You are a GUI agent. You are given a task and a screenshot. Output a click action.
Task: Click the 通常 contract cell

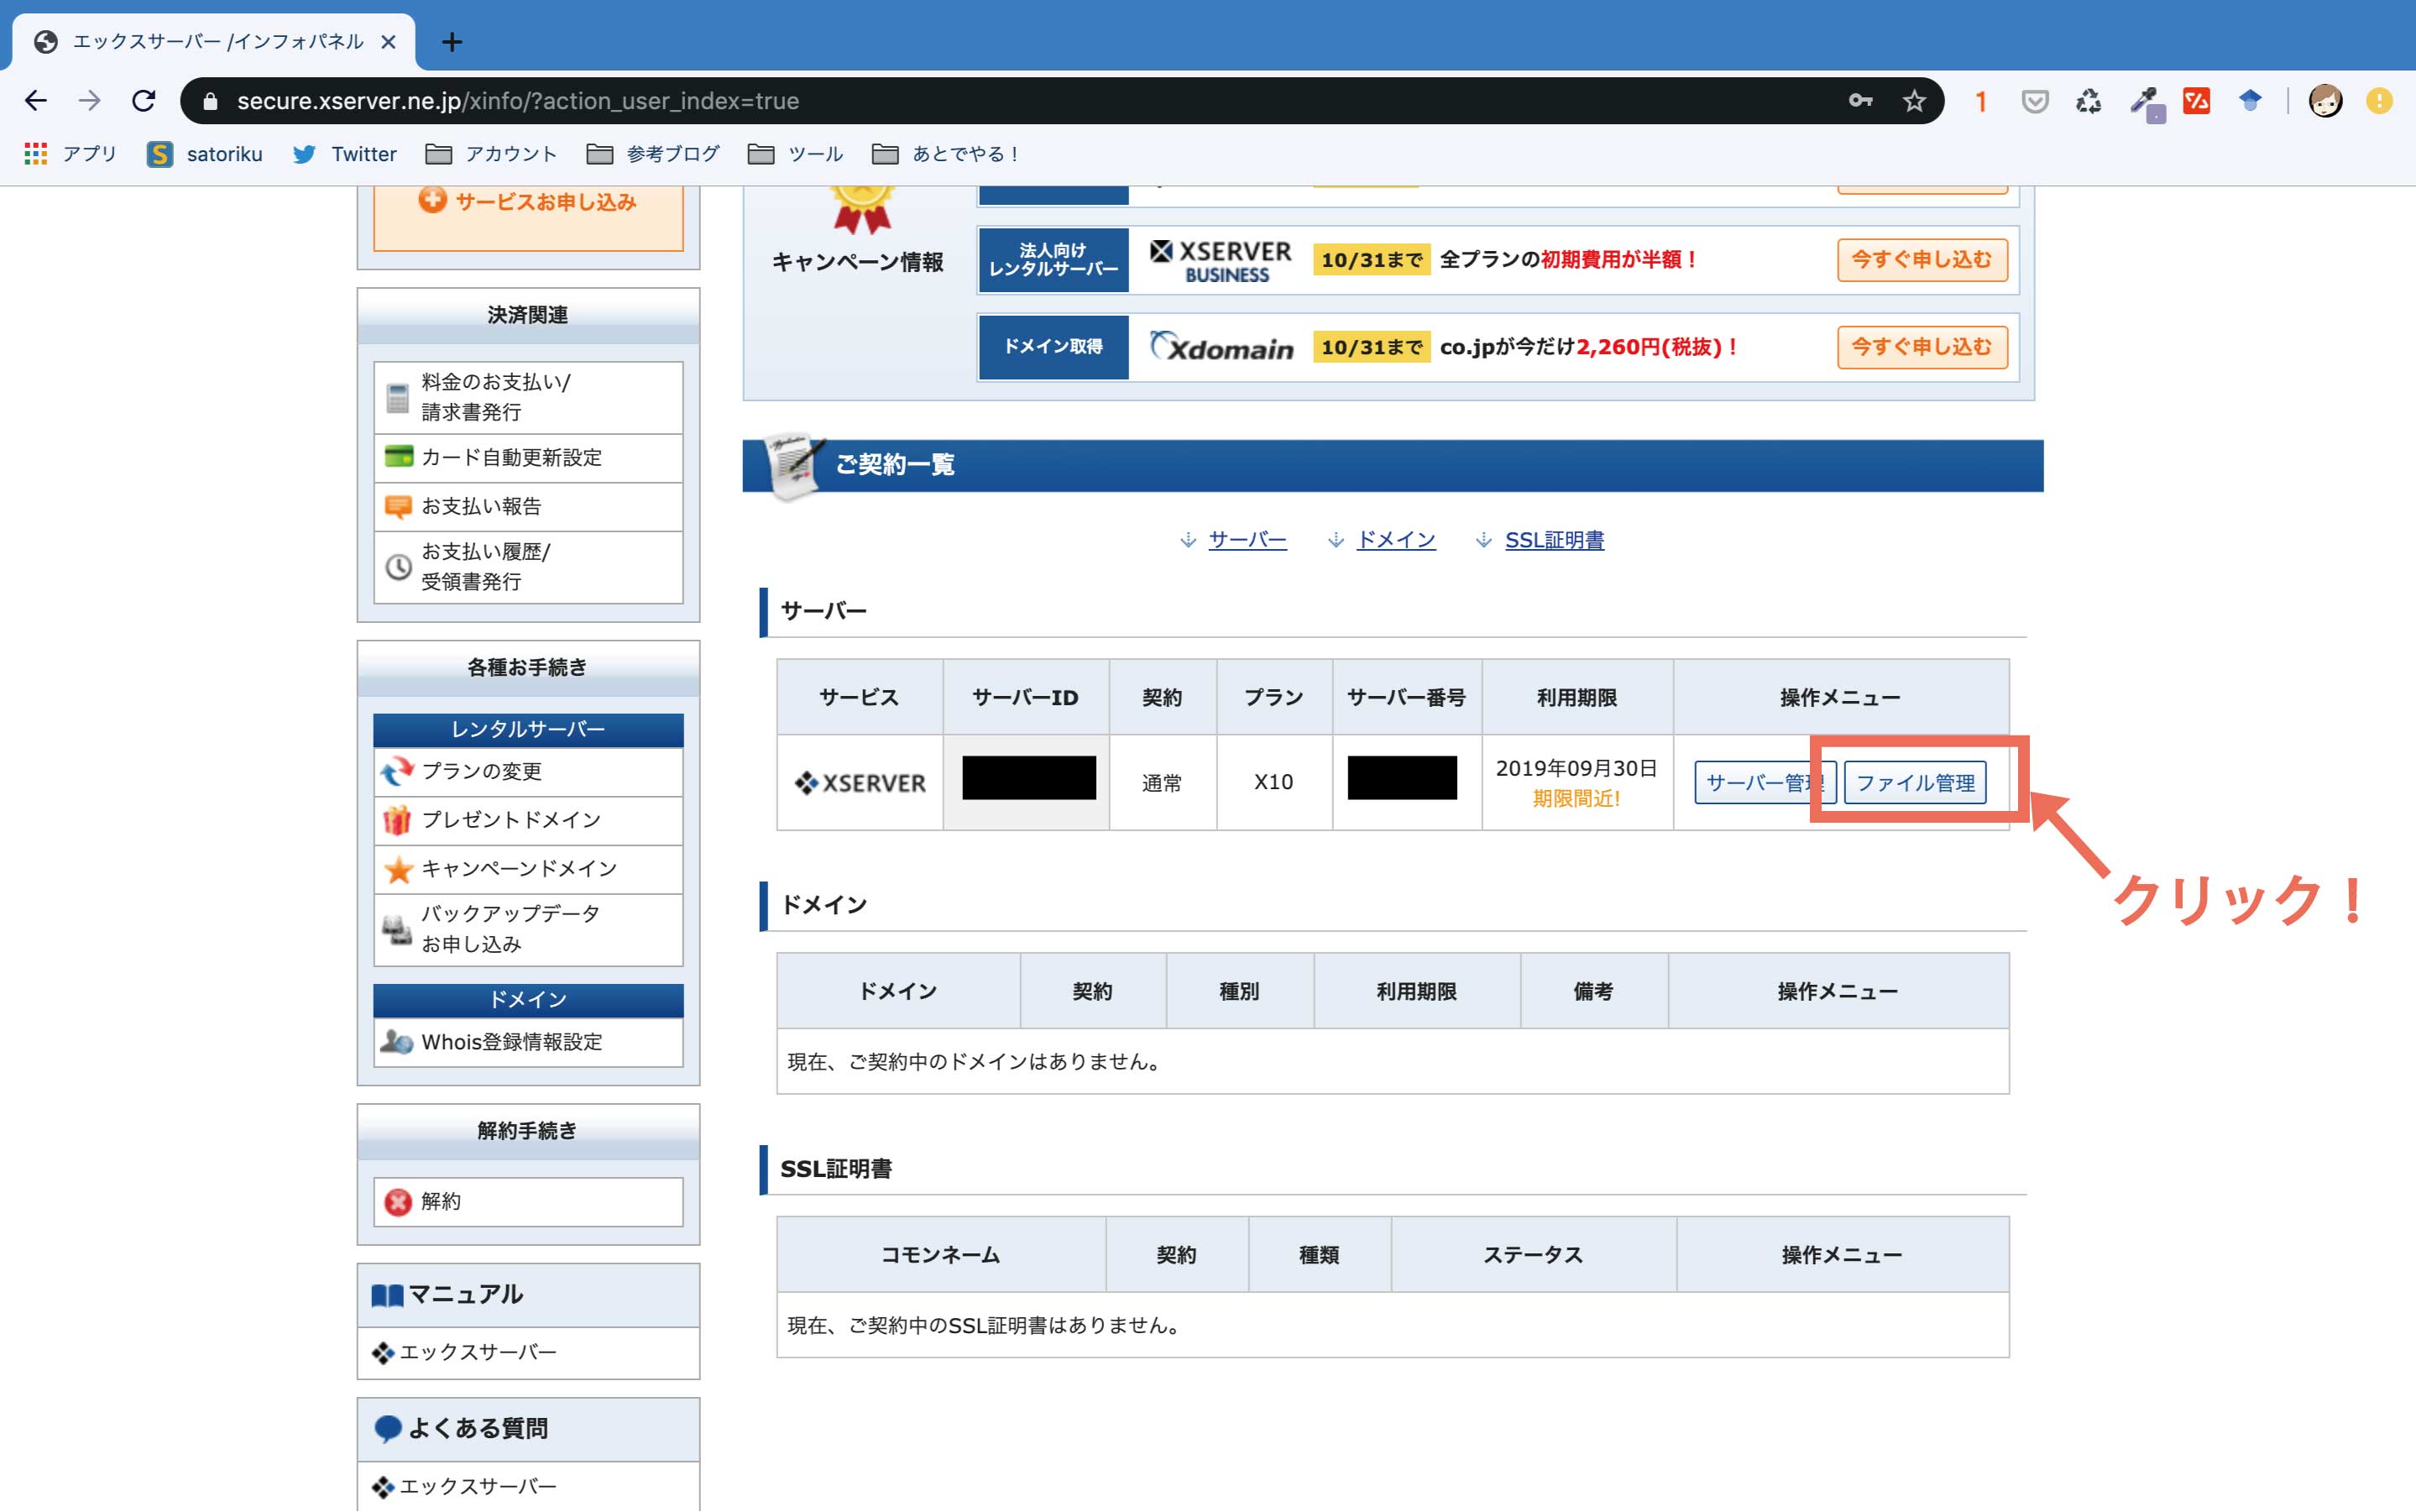1162,783
